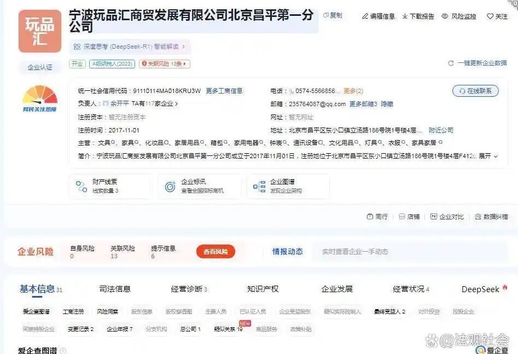Switch to the 司法信息 tab
Image resolution: width=518 pixels, height=354 pixels.
(x=115, y=289)
